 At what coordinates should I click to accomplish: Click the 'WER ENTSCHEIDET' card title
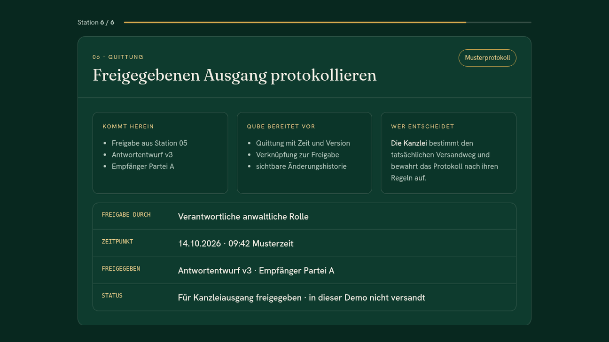tap(422, 126)
